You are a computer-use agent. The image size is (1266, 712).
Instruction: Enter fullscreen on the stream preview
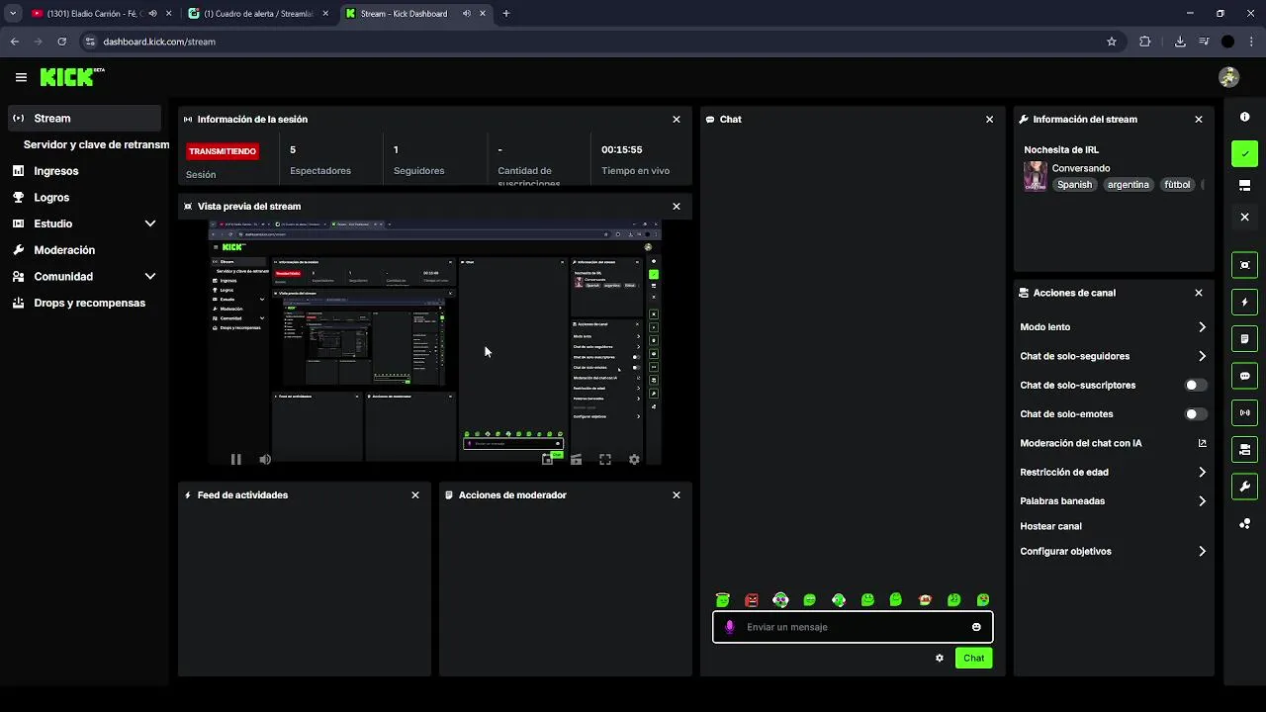(x=605, y=459)
